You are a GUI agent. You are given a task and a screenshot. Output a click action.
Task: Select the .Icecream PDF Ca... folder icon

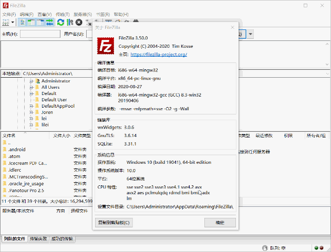point(5,163)
